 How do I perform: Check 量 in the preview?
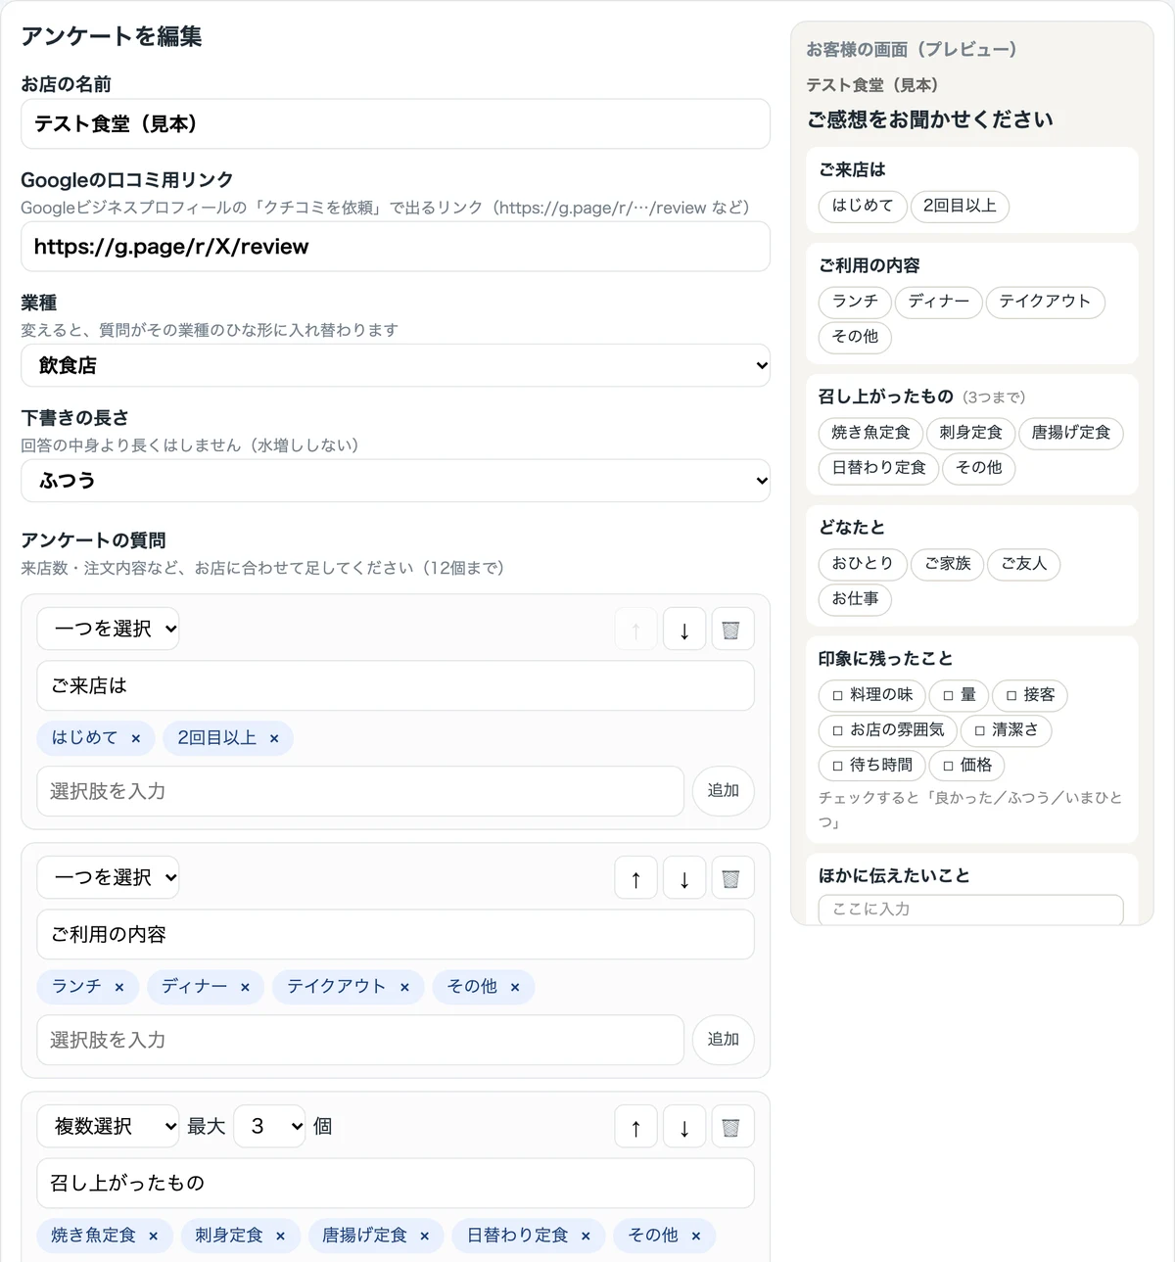tap(959, 695)
